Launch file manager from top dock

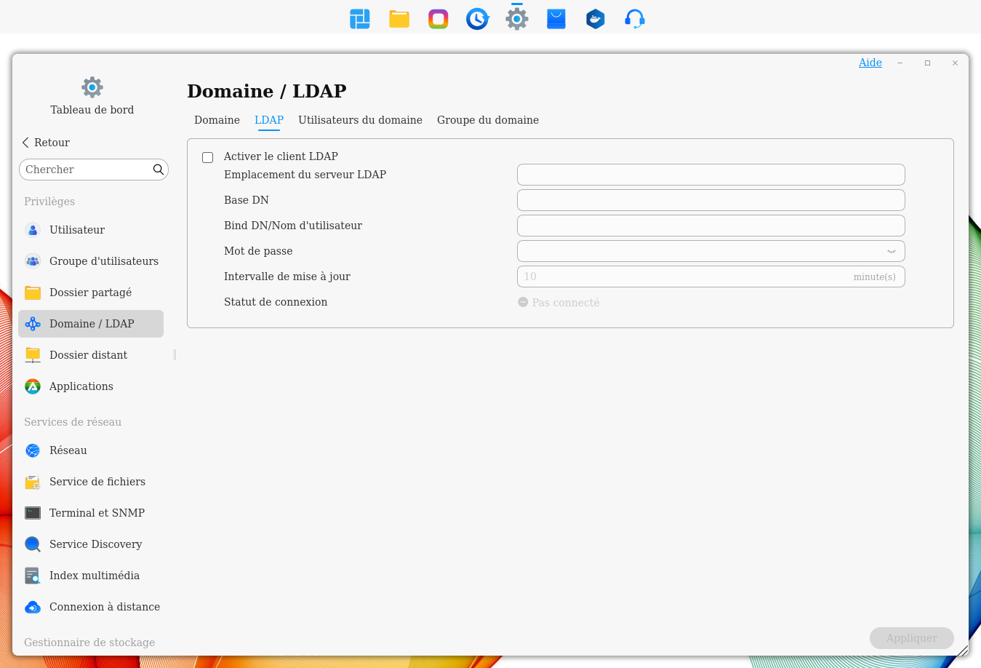tap(399, 19)
